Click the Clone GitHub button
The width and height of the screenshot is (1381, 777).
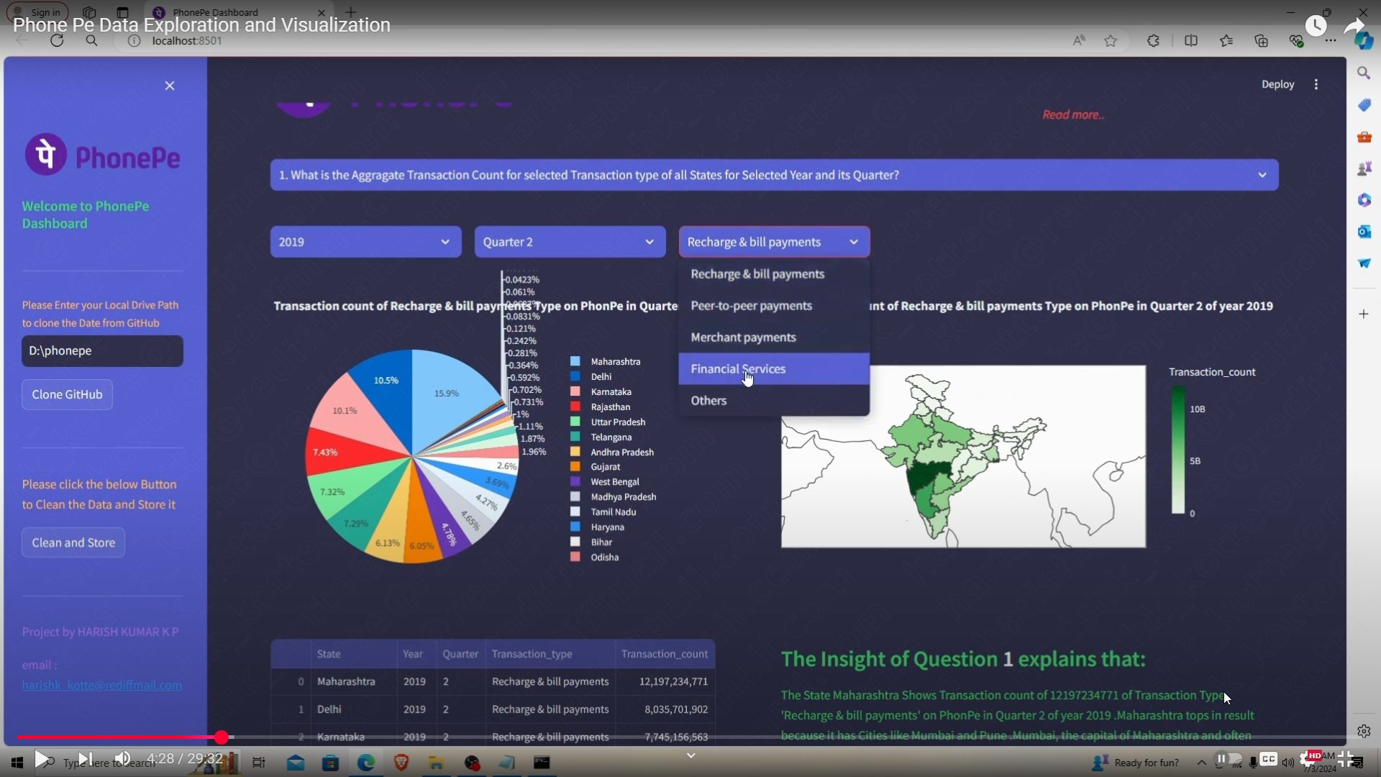click(x=67, y=394)
